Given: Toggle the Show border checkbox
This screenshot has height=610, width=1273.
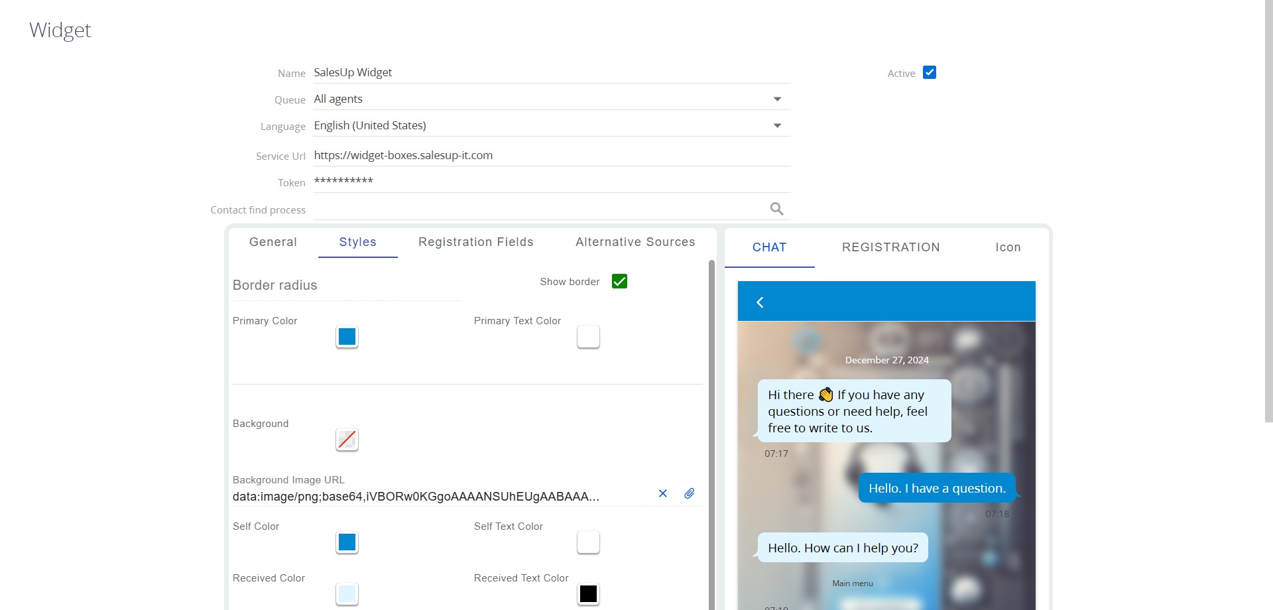Looking at the screenshot, I should 619,281.
